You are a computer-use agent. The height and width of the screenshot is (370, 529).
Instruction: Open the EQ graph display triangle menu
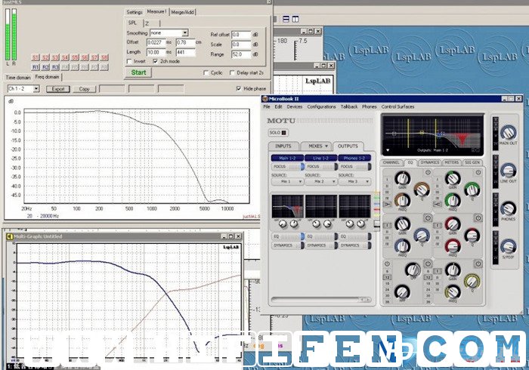[x=388, y=150]
